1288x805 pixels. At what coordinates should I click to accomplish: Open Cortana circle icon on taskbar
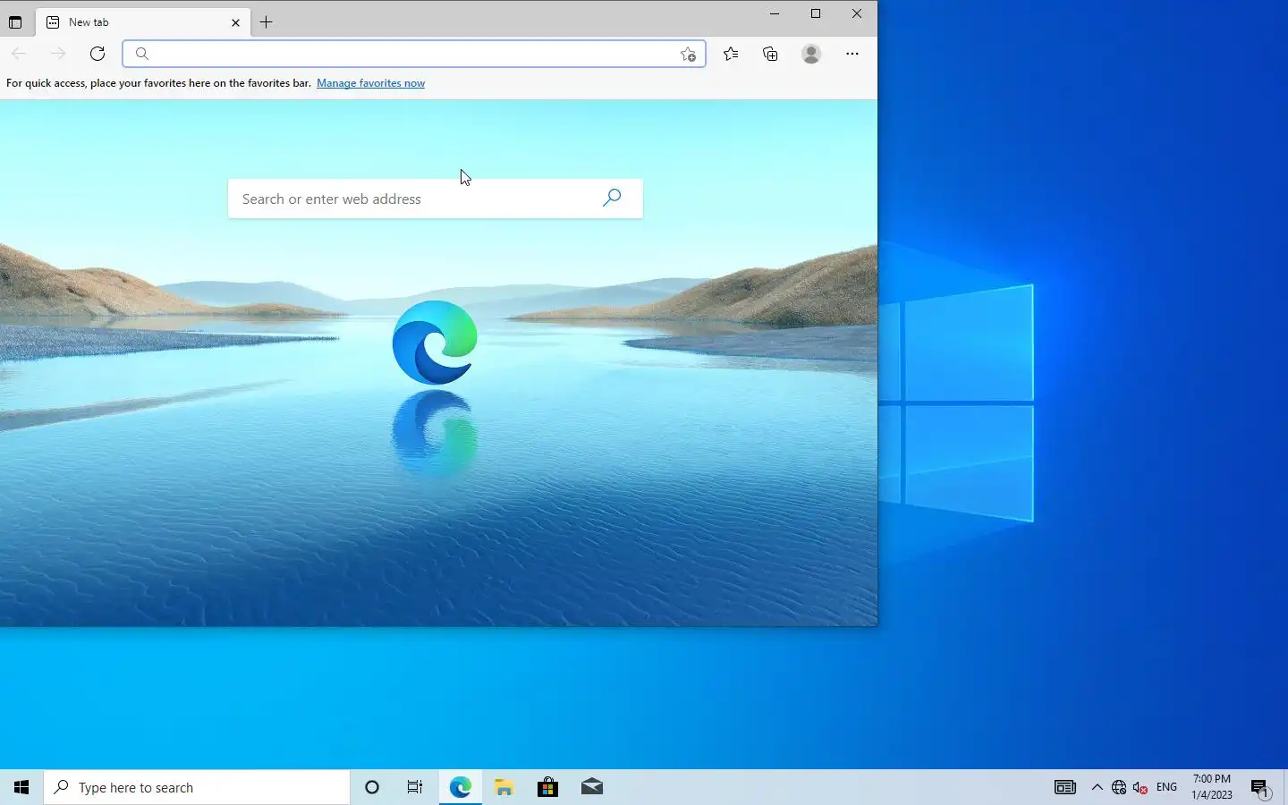(x=372, y=787)
